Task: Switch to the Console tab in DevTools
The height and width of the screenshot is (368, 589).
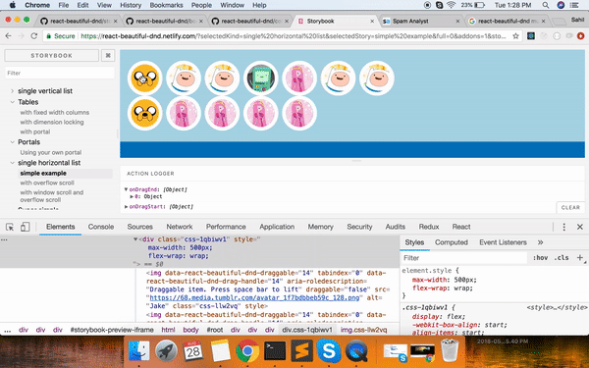Action: 101,227
